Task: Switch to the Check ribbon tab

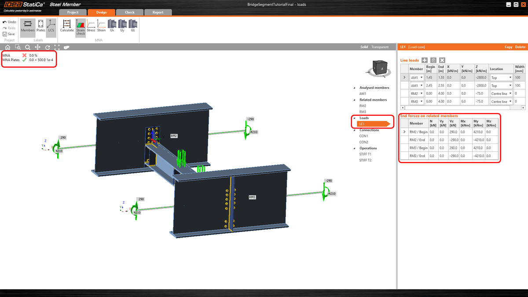Action: coord(129,12)
